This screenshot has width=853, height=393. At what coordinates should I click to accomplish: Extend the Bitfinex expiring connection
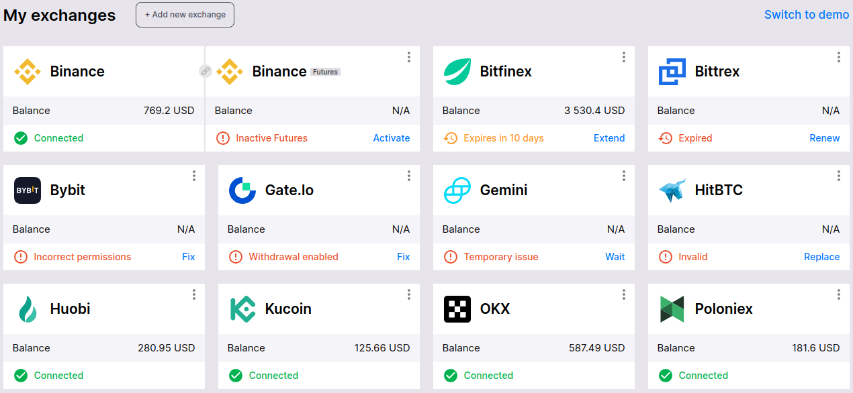[x=609, y=138]
